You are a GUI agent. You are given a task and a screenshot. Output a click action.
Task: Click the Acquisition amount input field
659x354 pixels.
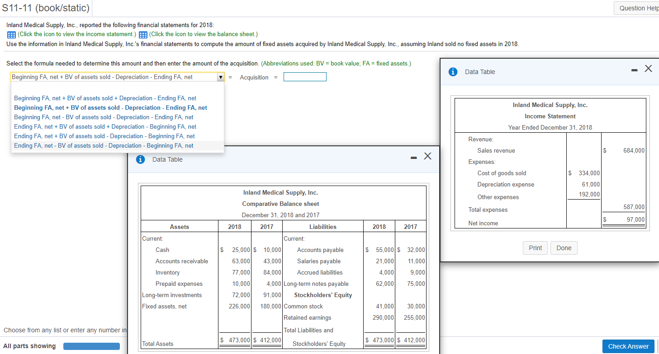pos(305,77)
